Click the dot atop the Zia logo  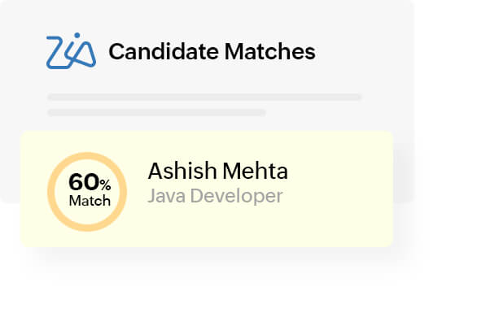pos(77,35)
